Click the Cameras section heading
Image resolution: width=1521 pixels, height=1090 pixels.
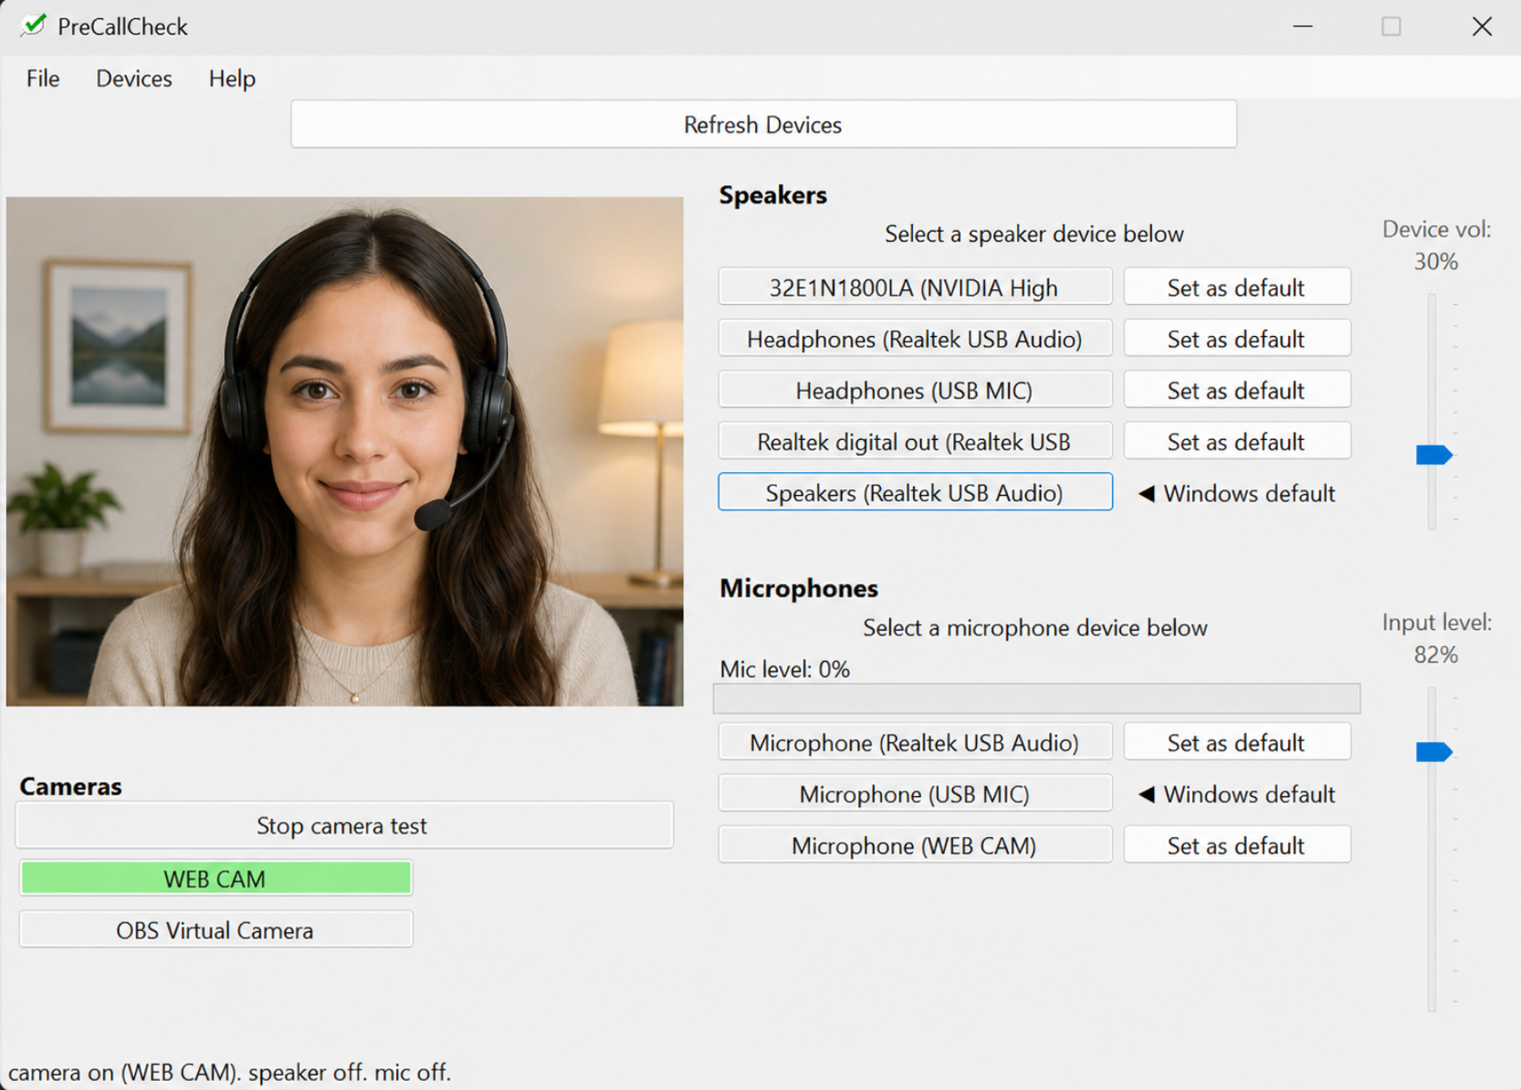pyautogui.click(x=70, y=786)
